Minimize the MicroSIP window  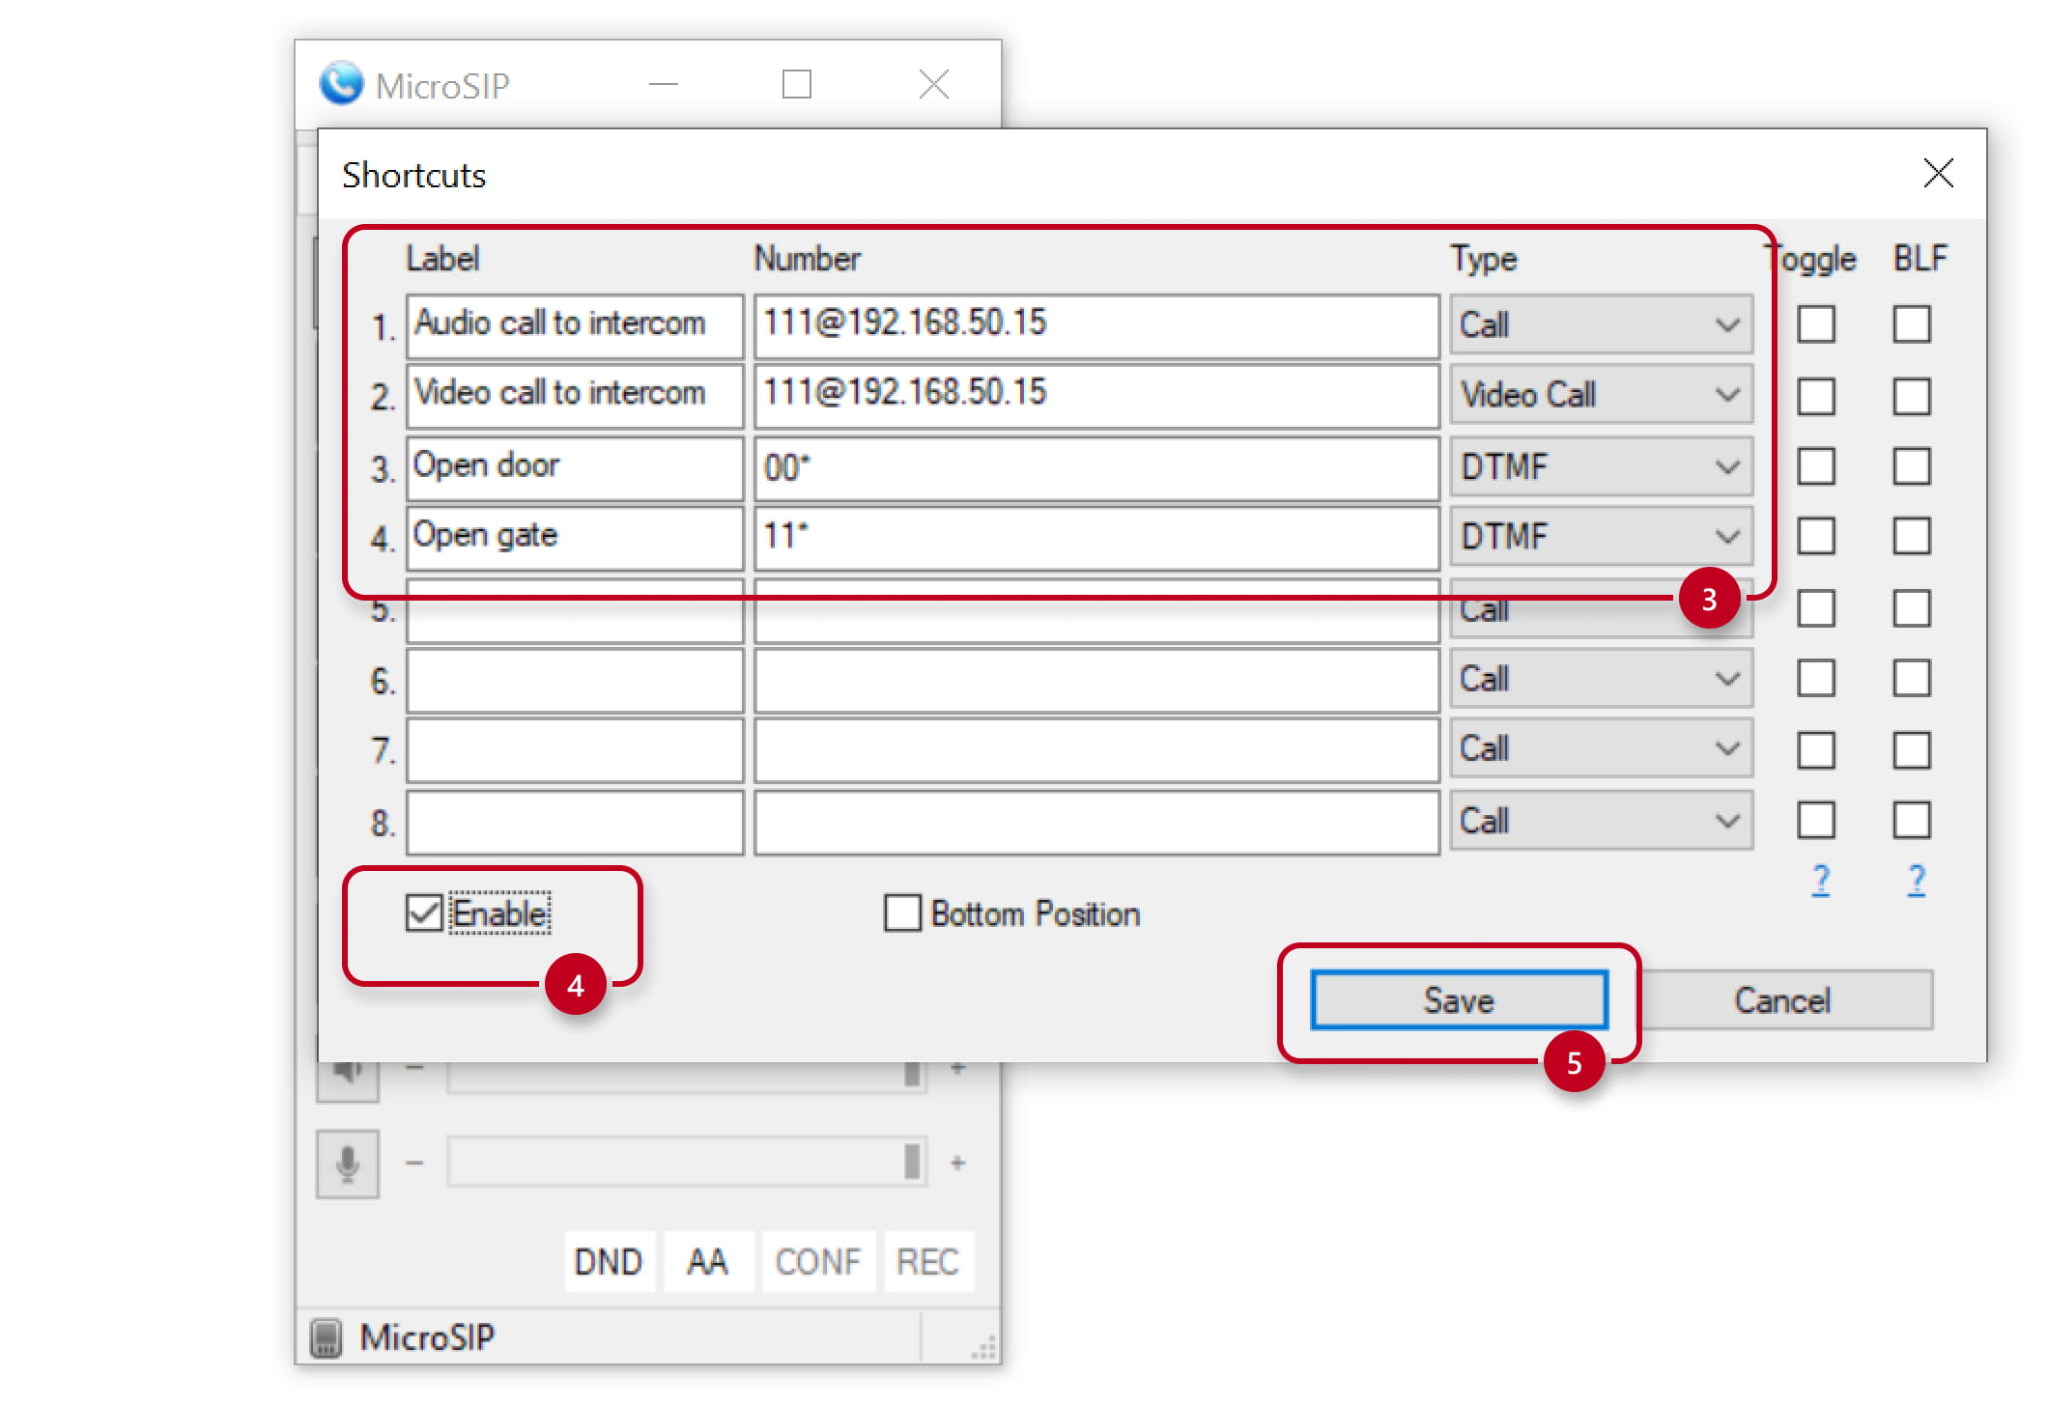(x=663, y=84)
